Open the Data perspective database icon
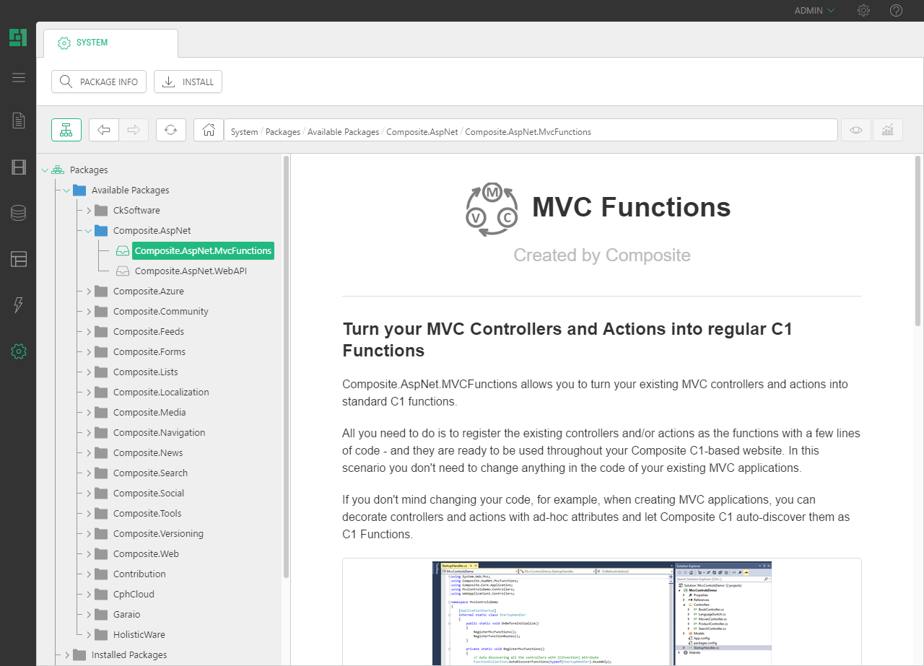 pos(19,213)
